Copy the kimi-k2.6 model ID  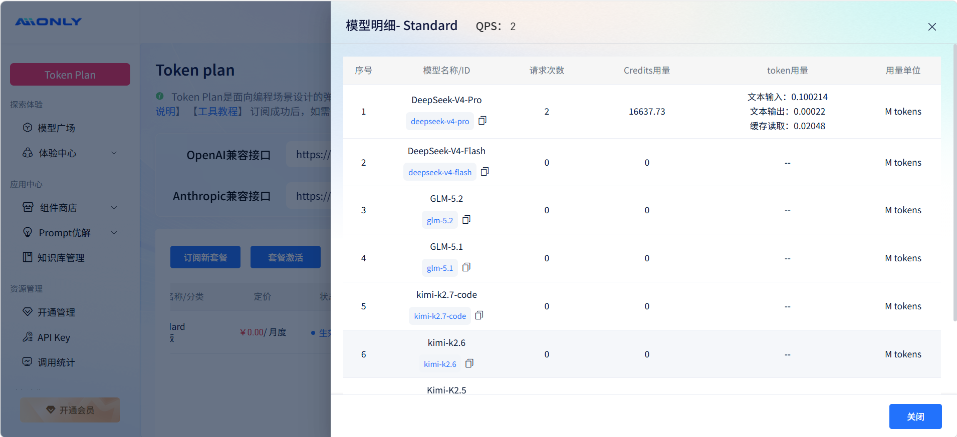click(469, 363)
